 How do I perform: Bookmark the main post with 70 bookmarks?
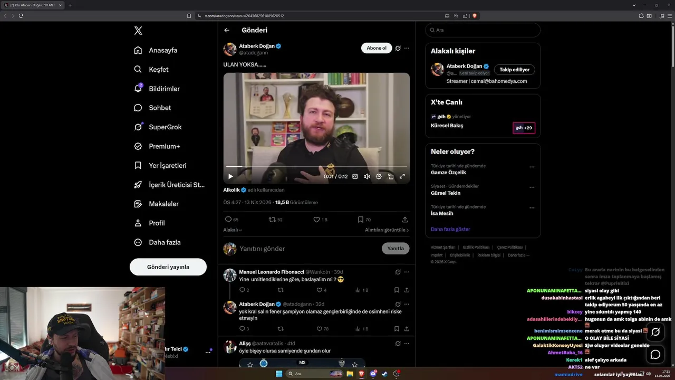pyautogui.click(x=364, y=220)
